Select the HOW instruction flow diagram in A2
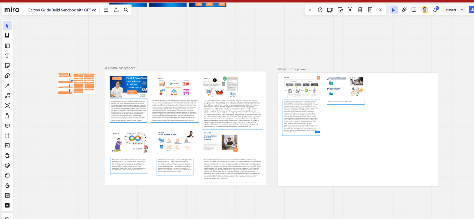This screenshot has height=219, width=474. [301, 87]
